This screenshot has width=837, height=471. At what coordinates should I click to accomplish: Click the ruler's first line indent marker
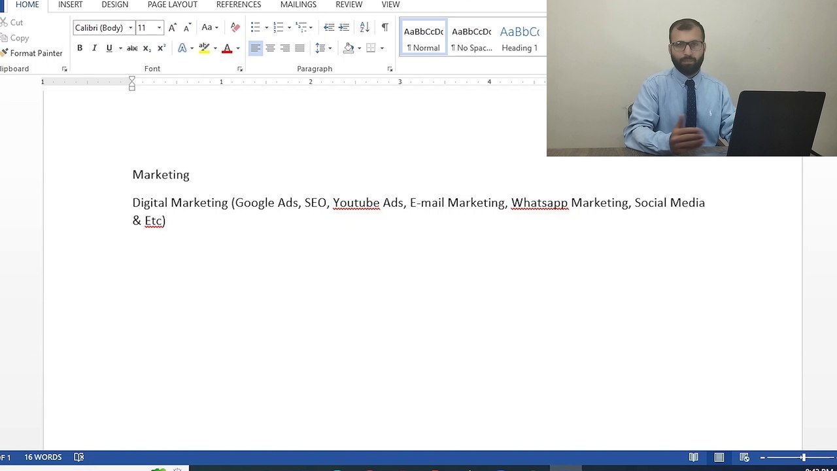[x=132, y=79]
